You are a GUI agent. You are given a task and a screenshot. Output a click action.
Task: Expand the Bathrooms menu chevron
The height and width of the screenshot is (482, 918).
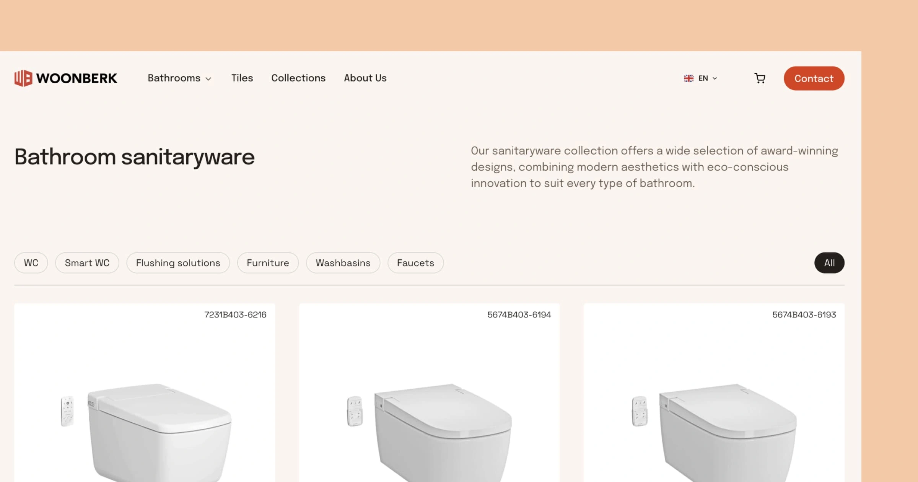pyautogui.click(x=208, y=79)
